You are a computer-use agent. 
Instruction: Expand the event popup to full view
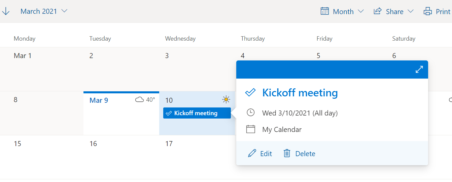419,70
